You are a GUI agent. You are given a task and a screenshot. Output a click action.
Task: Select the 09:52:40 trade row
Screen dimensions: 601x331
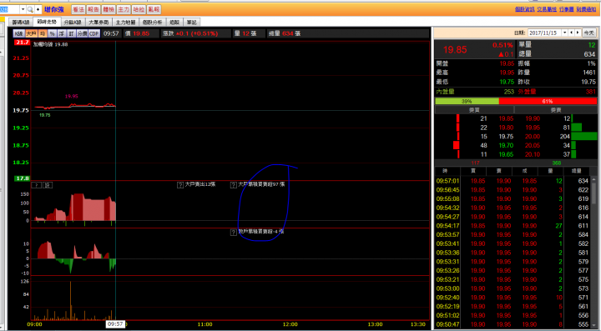(x=513, y=298)
